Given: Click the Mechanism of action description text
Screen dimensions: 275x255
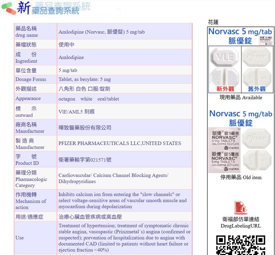Looking at the screenshot, I should click(123, 200).
